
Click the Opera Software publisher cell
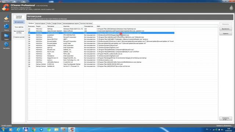coord(68,31)
